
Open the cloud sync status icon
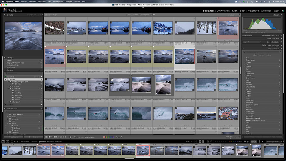(x=282, y=11)
